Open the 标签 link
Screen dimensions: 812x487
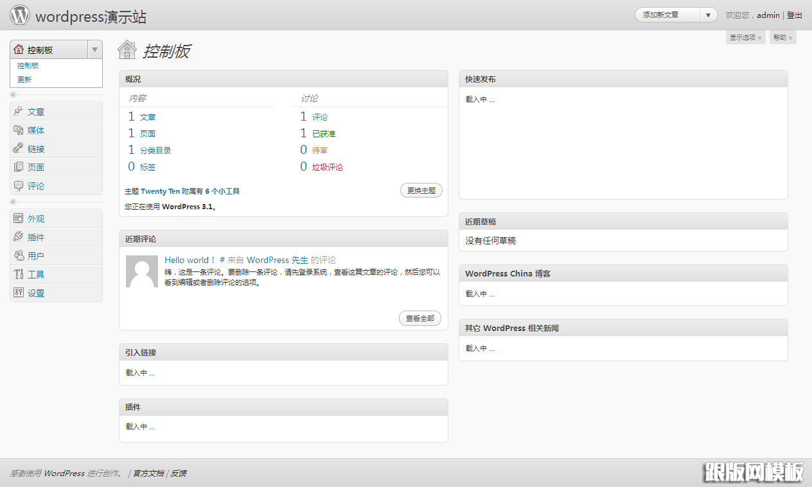pos(148,167)
